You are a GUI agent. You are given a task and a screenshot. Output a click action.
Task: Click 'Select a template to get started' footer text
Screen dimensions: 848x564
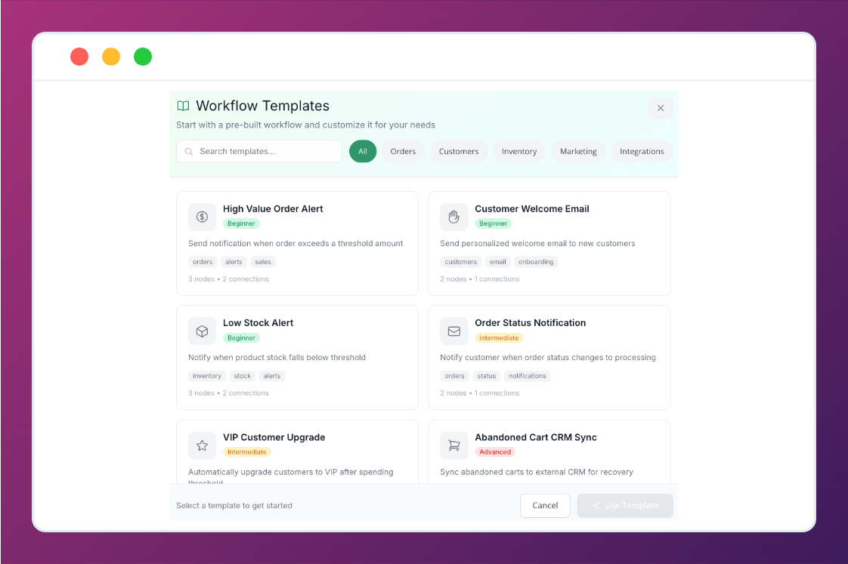coord(234,506)
